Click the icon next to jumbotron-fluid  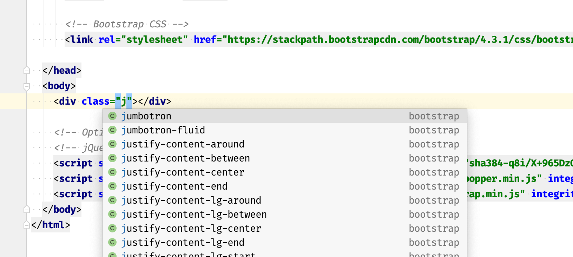coord(112,130)
